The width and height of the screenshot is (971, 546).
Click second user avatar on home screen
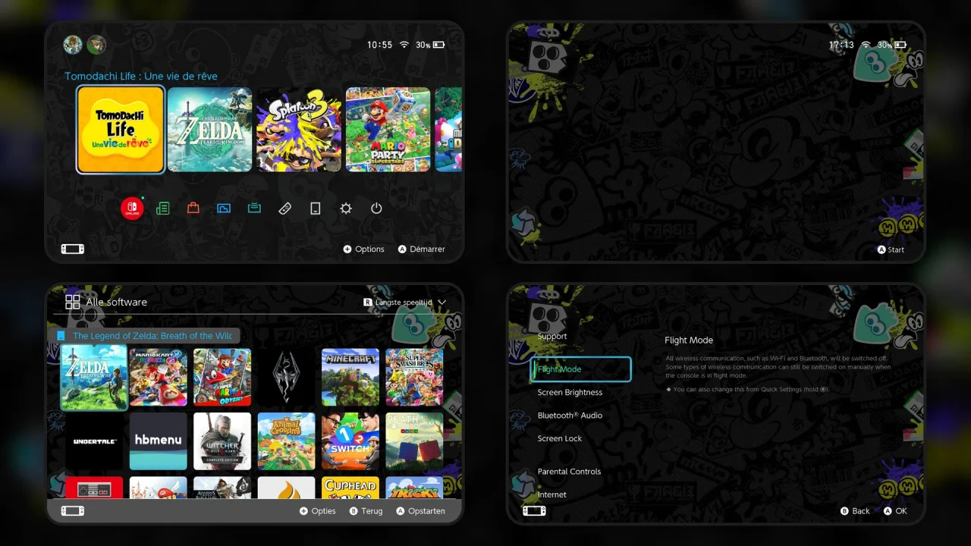click(x=96, y=45)
